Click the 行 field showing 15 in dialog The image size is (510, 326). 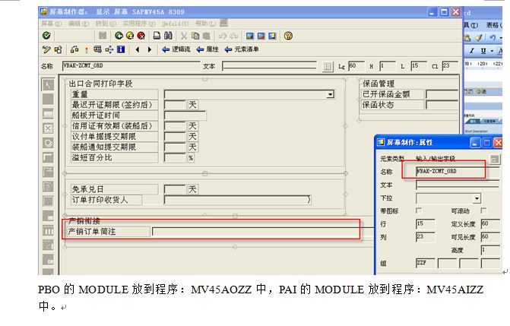click(x=425, y=224)
